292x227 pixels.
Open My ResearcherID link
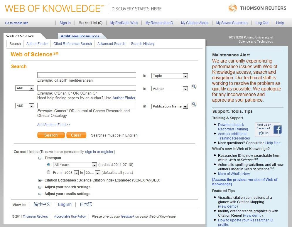coord(159,23)
